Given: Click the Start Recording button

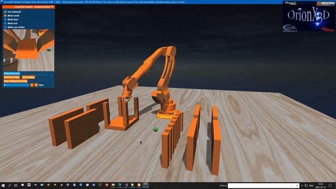Looking at the screenshot, I should tap(12, 77).
